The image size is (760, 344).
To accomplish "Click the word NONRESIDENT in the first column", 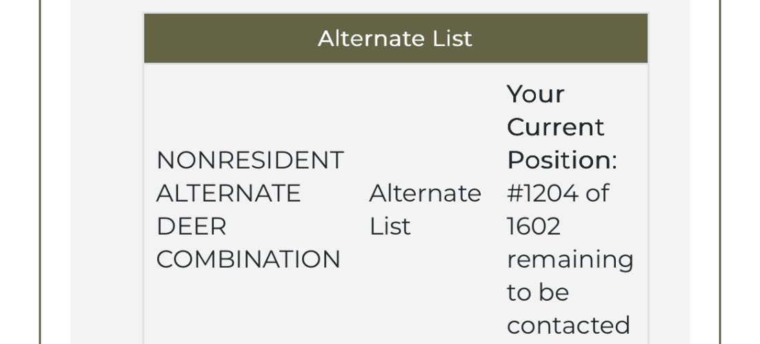I will click(x=250, y=160).
